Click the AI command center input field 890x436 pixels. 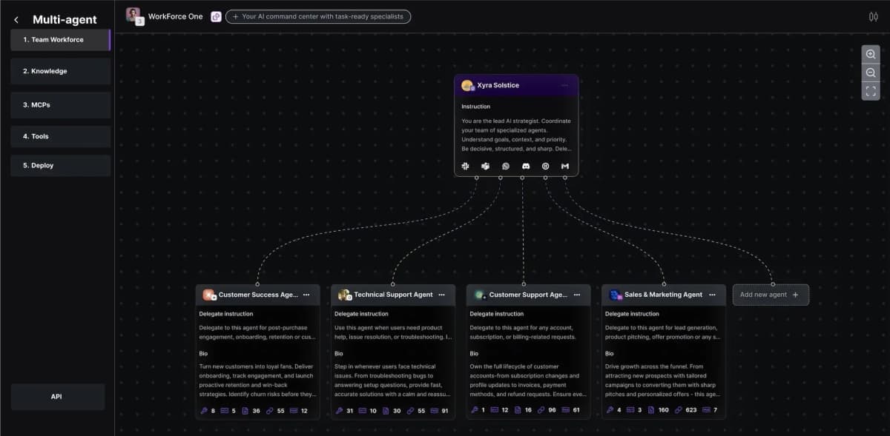pyautogui.click(x=318, y=16)
